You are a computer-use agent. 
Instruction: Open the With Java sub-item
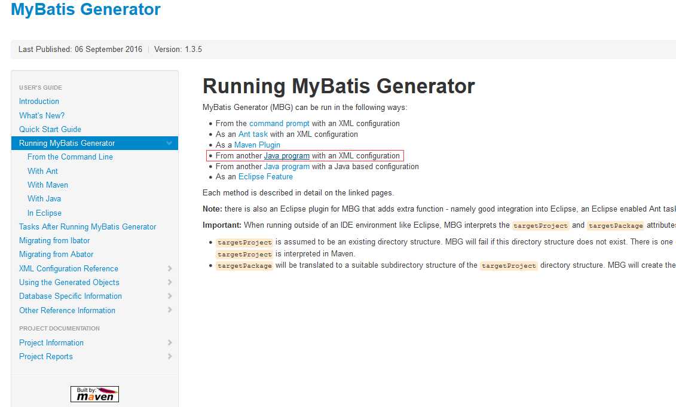(x=44, y=199)
